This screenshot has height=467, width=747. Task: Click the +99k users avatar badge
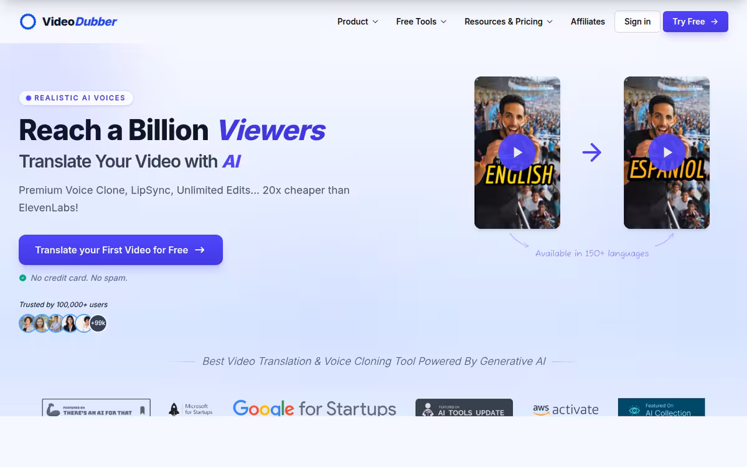tap(98, 323)
